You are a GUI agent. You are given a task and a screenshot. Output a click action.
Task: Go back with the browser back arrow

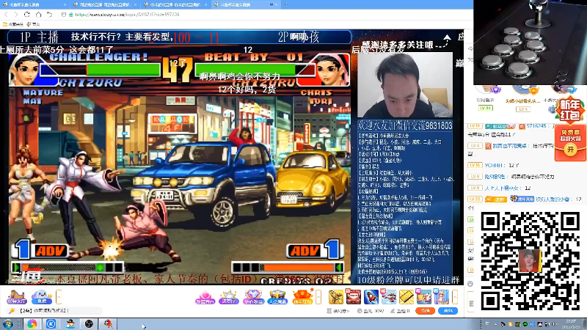tap(6, 15)
